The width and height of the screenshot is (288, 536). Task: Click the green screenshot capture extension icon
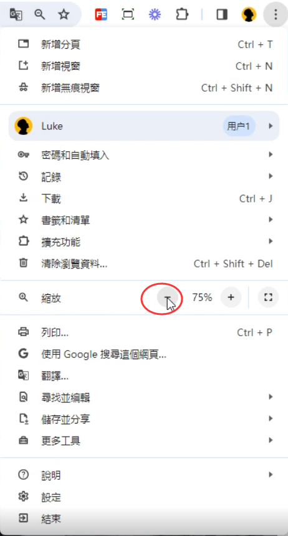(128, 14)
